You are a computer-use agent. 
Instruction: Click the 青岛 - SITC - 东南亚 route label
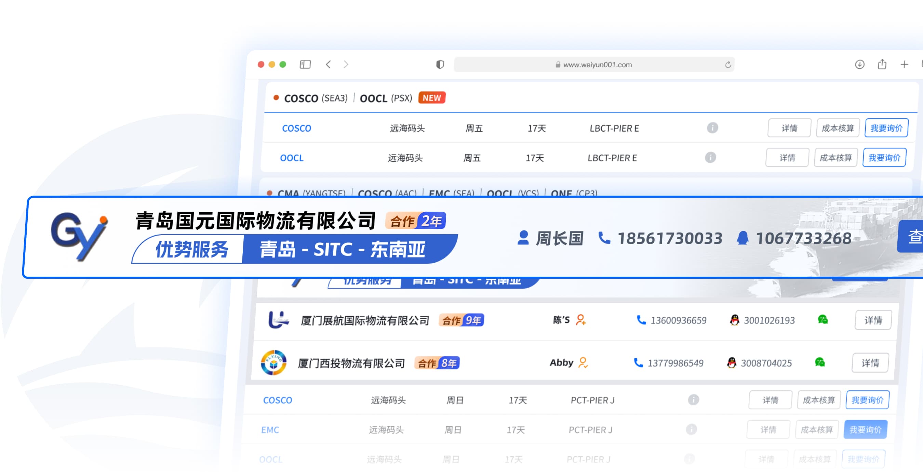(x=343, y=249)
